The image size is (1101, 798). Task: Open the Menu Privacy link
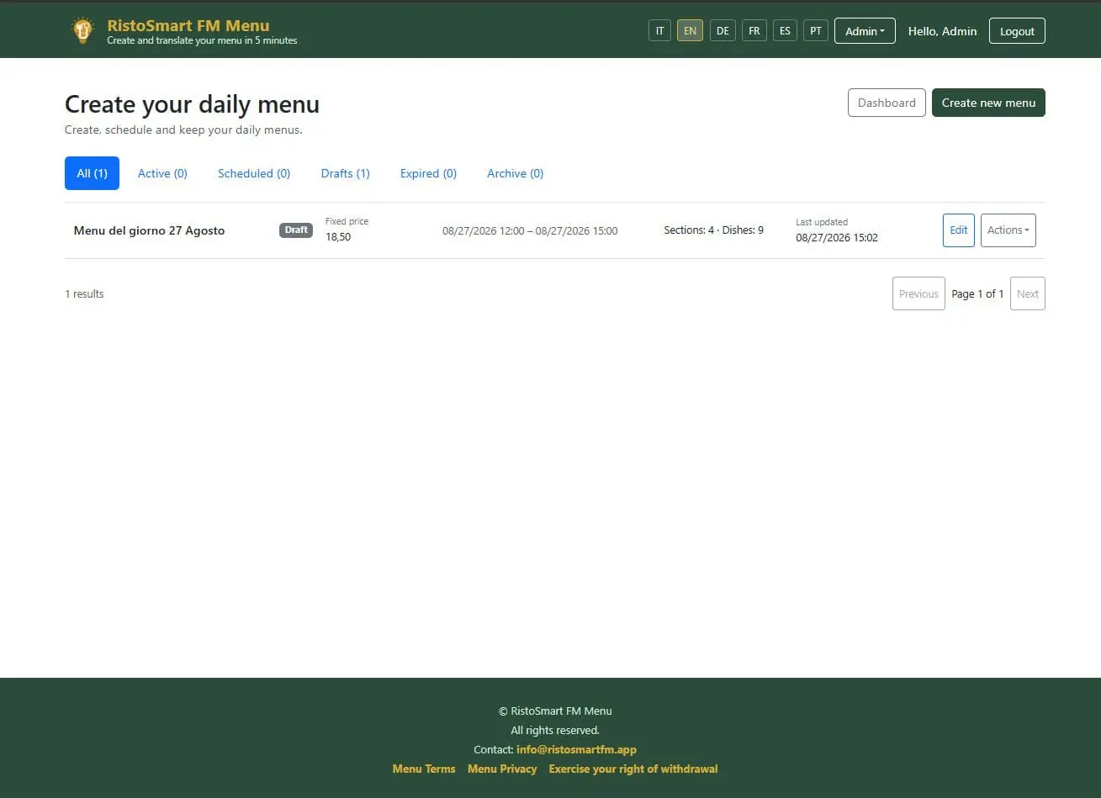(502, 769)
